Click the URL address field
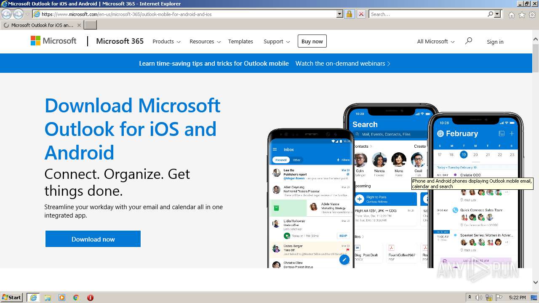The width and height of the screenshot is (539, 303). point(188,14)
